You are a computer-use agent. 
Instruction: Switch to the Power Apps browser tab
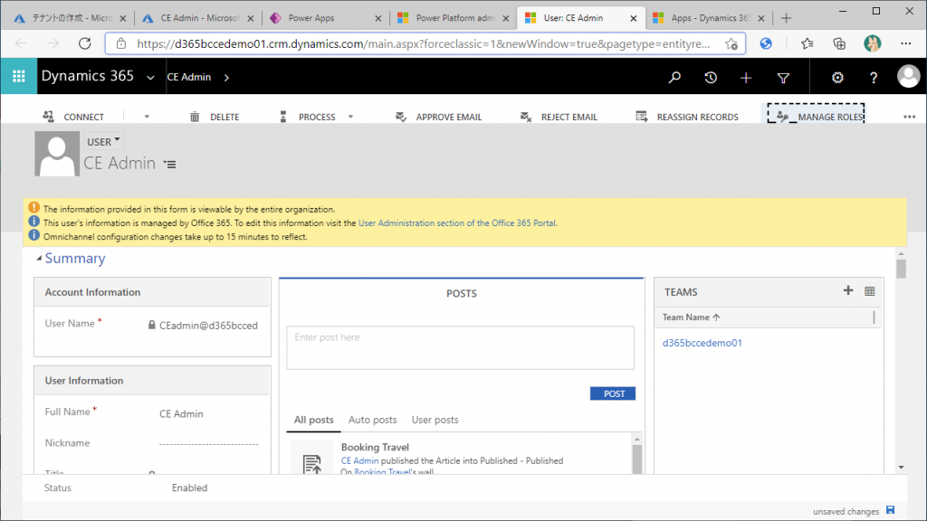tap(324, 18)
